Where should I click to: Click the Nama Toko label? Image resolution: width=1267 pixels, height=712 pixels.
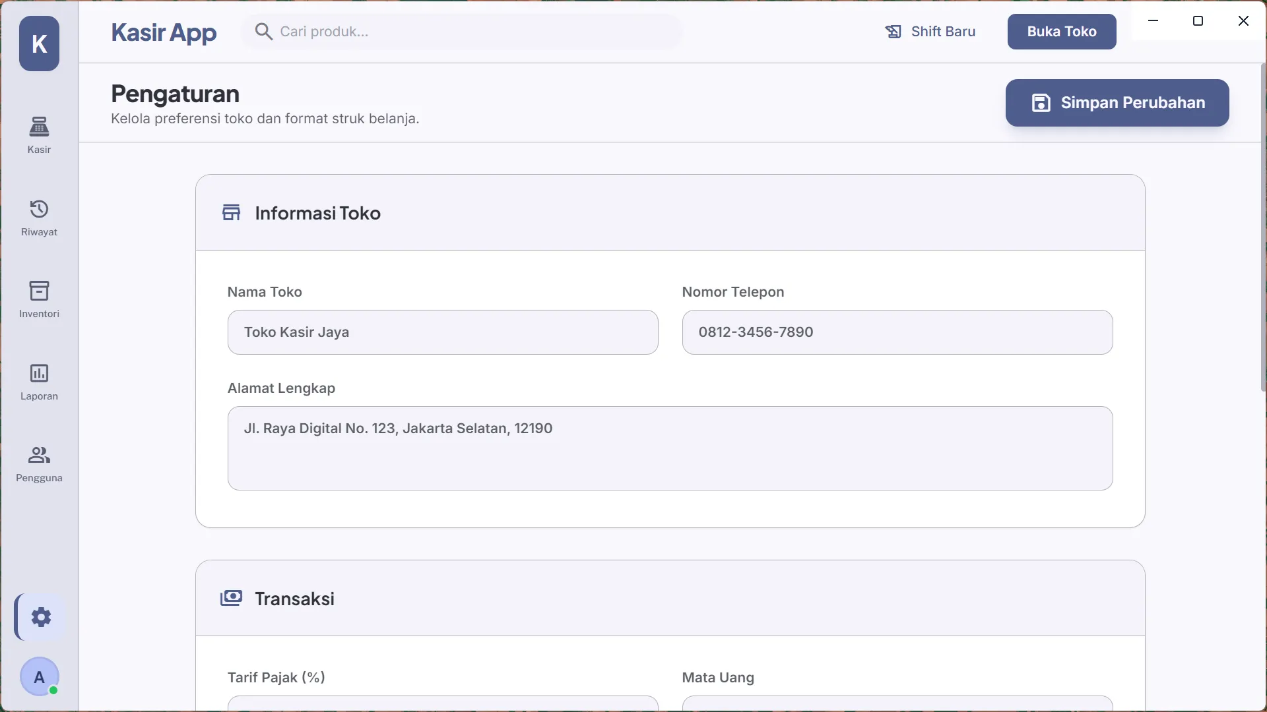pyautogui.click(x=265, y=292)
